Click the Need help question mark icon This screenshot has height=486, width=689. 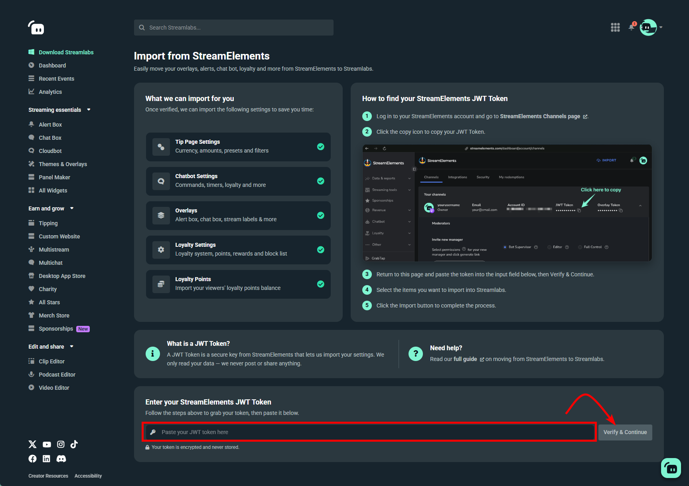click(416, 354)
